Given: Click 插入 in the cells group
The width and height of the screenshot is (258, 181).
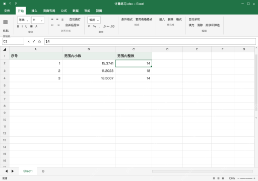Looking at the screenshot, I should 162,20.
